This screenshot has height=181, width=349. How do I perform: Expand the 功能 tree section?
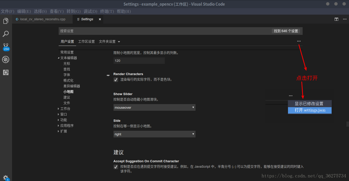[x=59, y=120]
